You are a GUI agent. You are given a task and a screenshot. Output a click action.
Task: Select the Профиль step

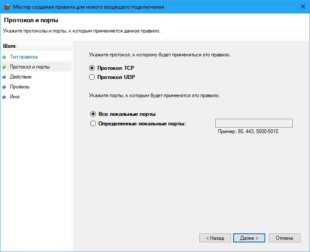(20, 87)
